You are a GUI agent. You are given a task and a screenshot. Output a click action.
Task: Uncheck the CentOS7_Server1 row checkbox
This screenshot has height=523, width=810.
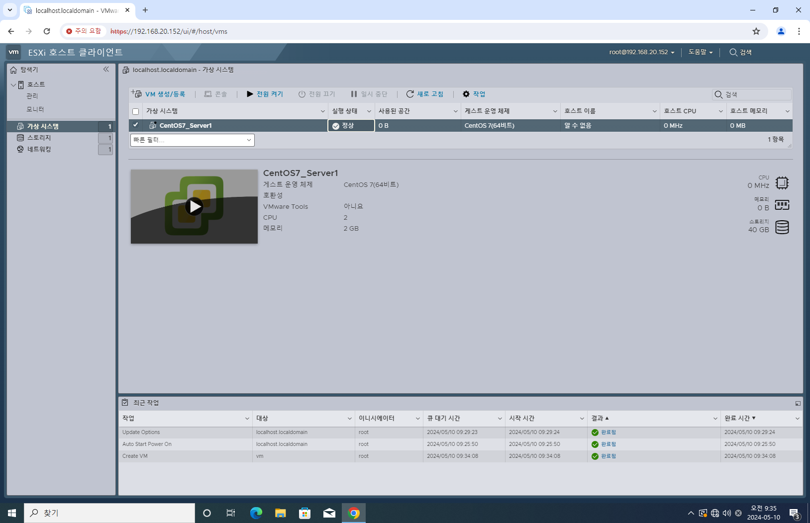(x=135, y=125)
